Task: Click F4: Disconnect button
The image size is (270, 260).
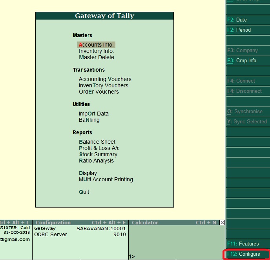Action: (x=248, y=91)
